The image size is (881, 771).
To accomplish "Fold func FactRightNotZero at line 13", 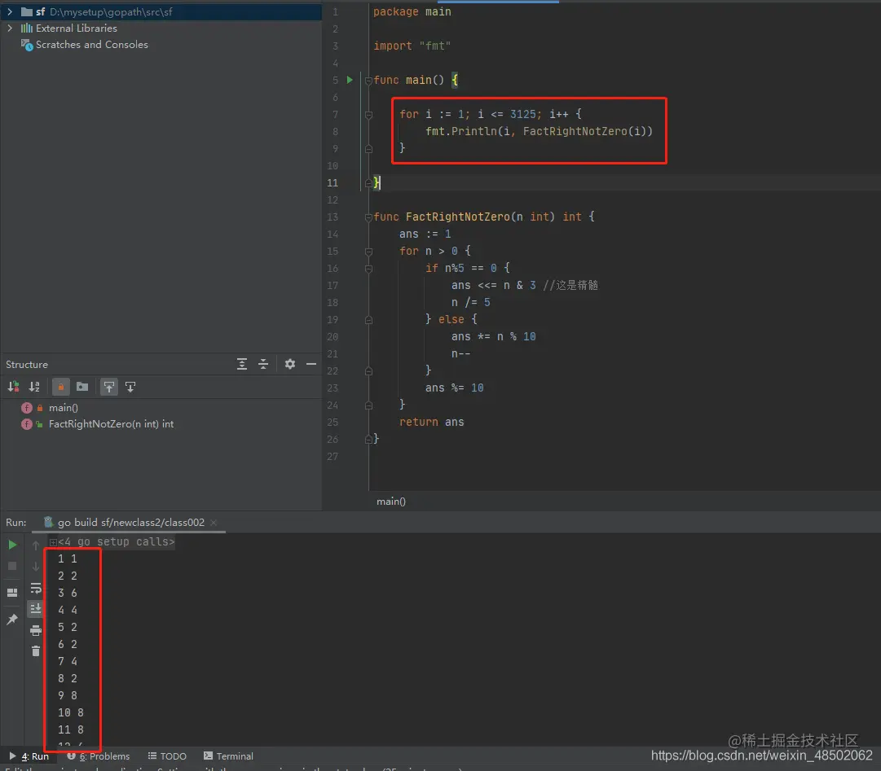I will pos(368,217).
